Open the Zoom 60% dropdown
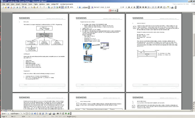Image resolution: width=195 pixels, height=118 pixels. tap(77, 7)
